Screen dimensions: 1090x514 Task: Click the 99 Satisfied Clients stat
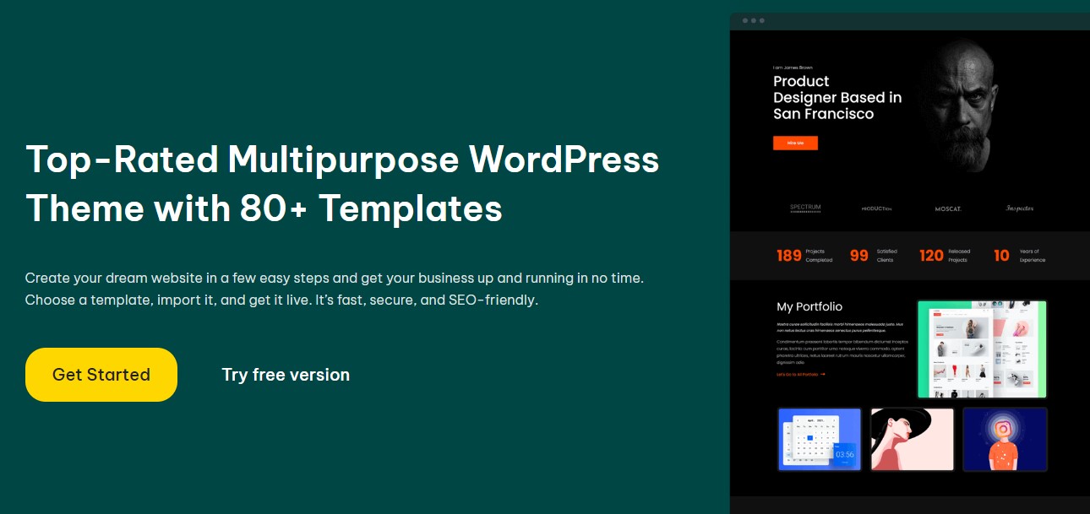874,255
